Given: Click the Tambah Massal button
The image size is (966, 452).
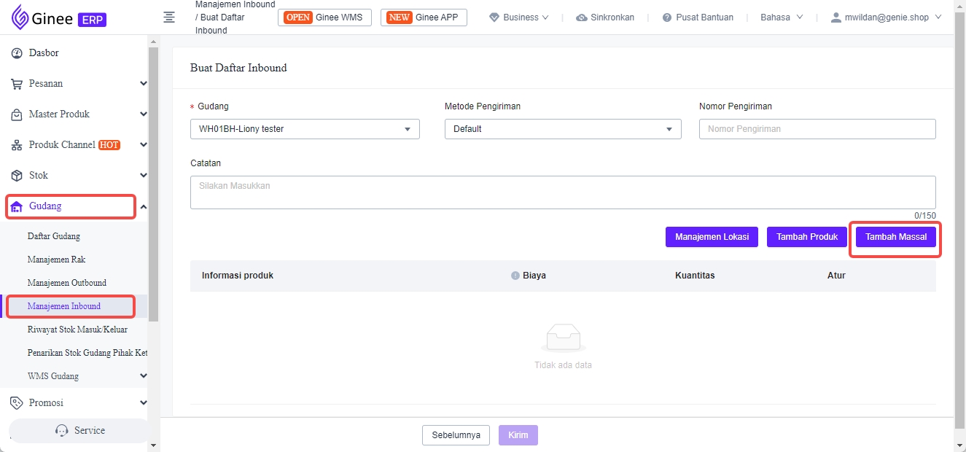Looking at the screenshot, I should point(896,237).
